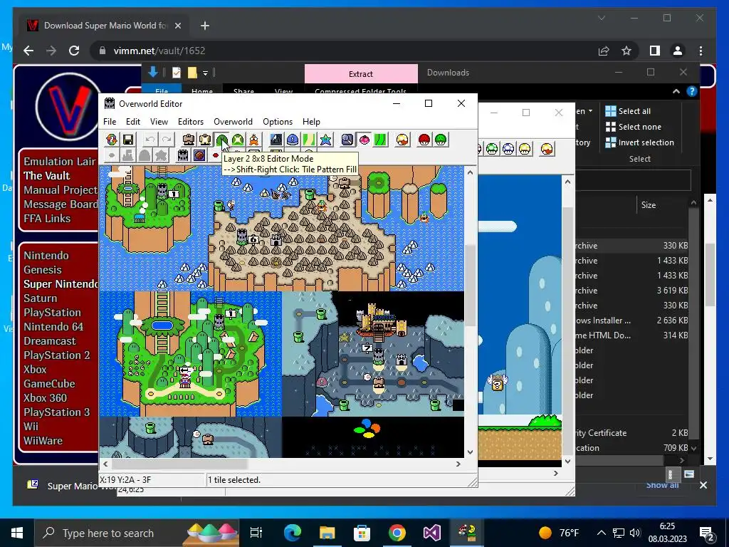Image resolution: width=729 pixels, height=547 pixels.
Task: Click Show all downloads link
Action: tap(662, 486)
